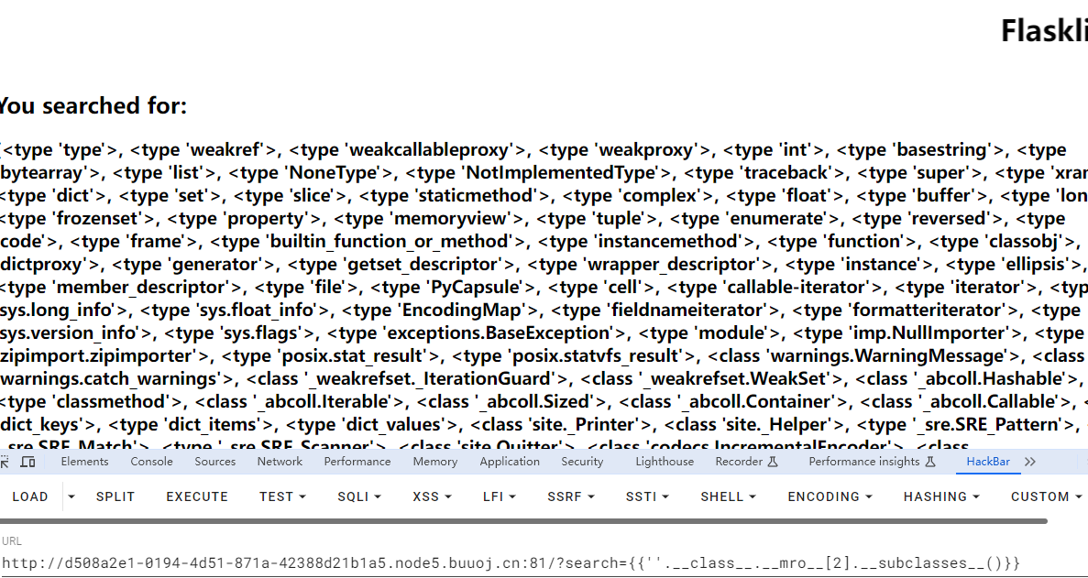Click the EXECUTE button
The height and width of the screenshot is (578, 1088).
(197, 496)
